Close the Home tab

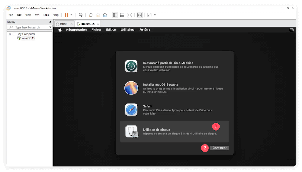pos(72,24)
